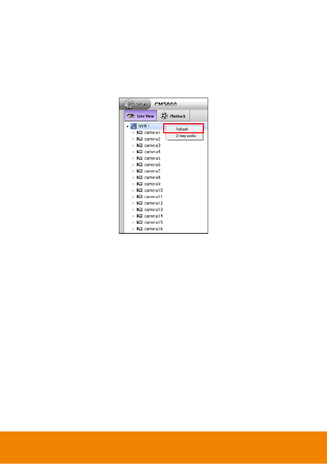The width and height of the screenshot is (327, 464).
Task: Expand the camera5 node
Action: point(133,158)
